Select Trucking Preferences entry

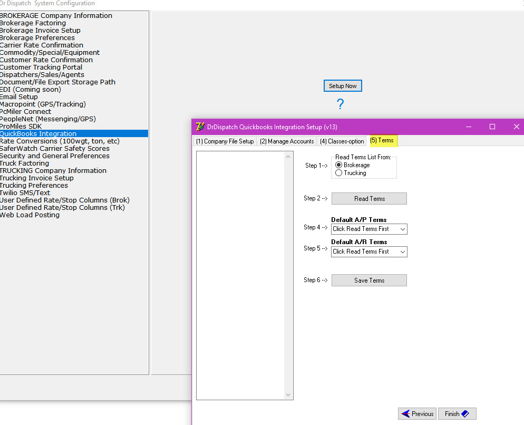click(34, 185)
